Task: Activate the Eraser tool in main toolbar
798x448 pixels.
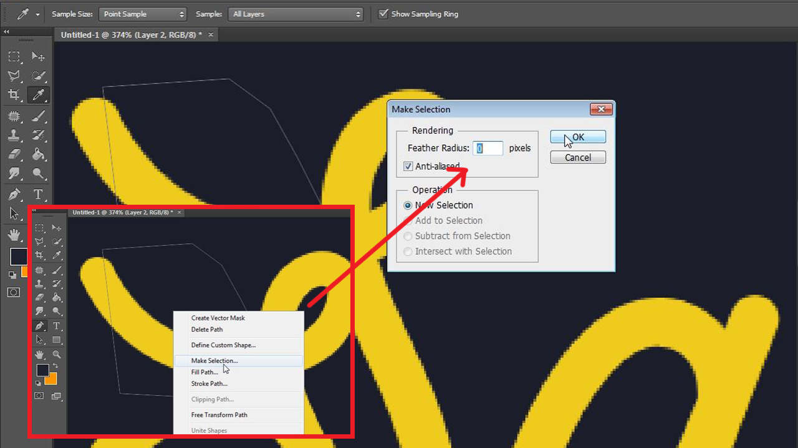Action: (14, 154)
